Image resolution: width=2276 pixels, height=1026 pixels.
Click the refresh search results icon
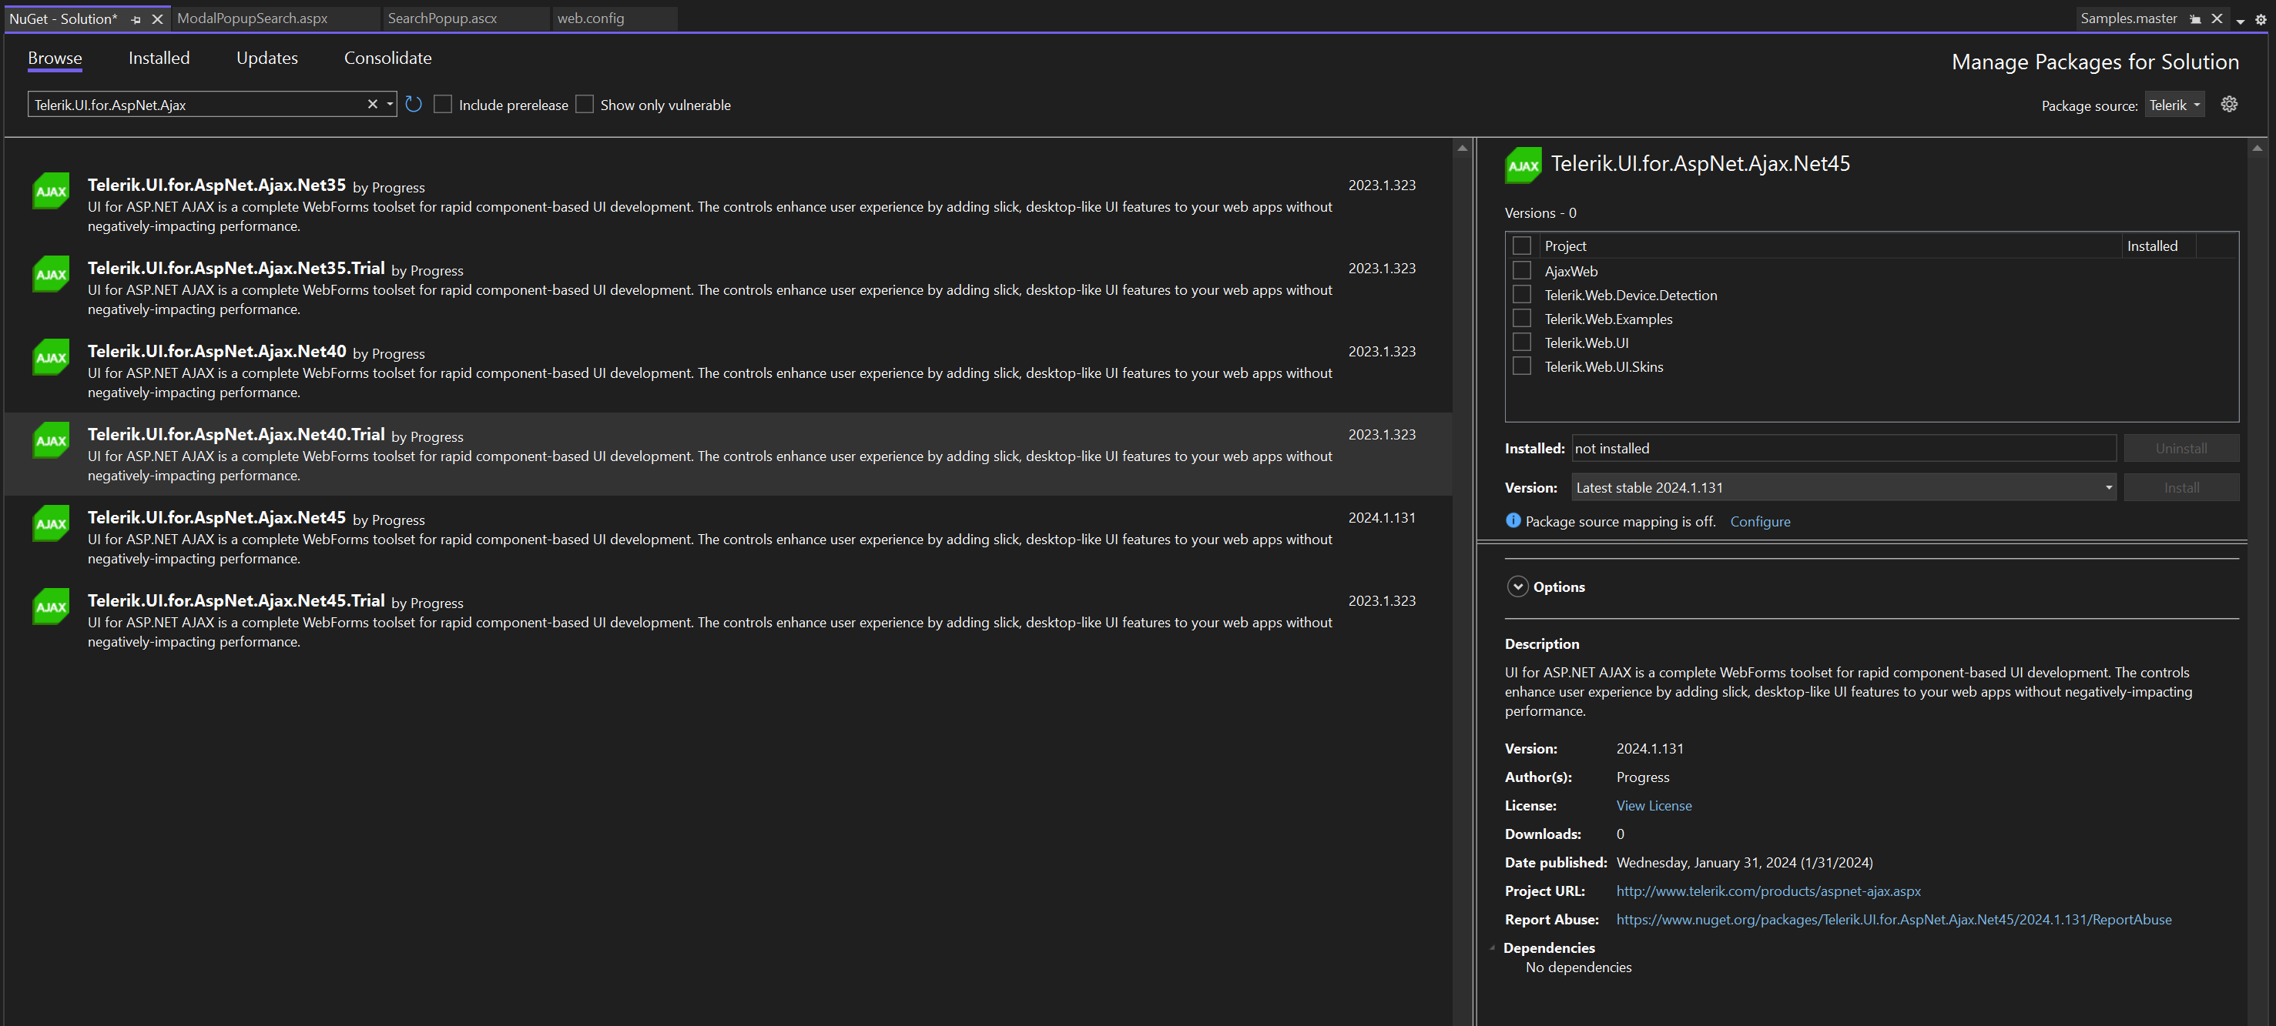point(414,104)
